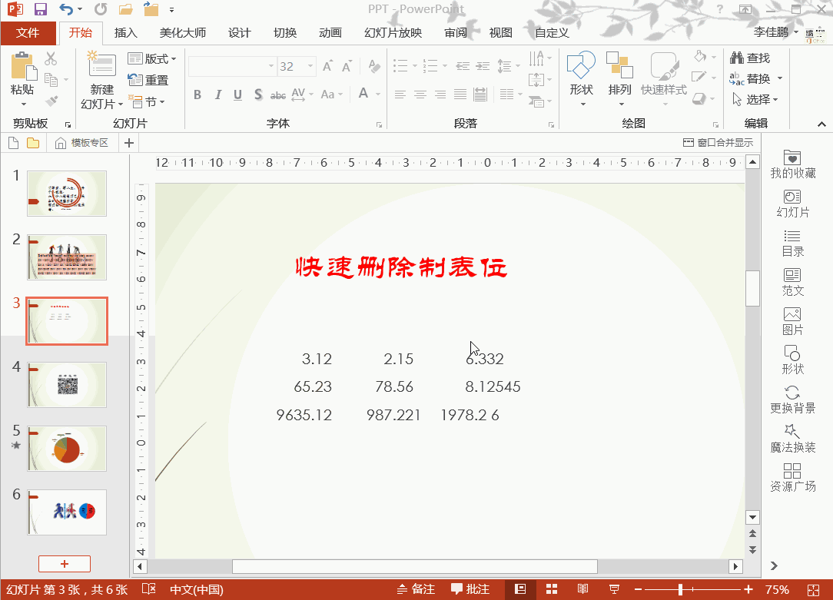Start slideshow from status bar icon
This screenshot has height=600, width=833.
[614, 588]
